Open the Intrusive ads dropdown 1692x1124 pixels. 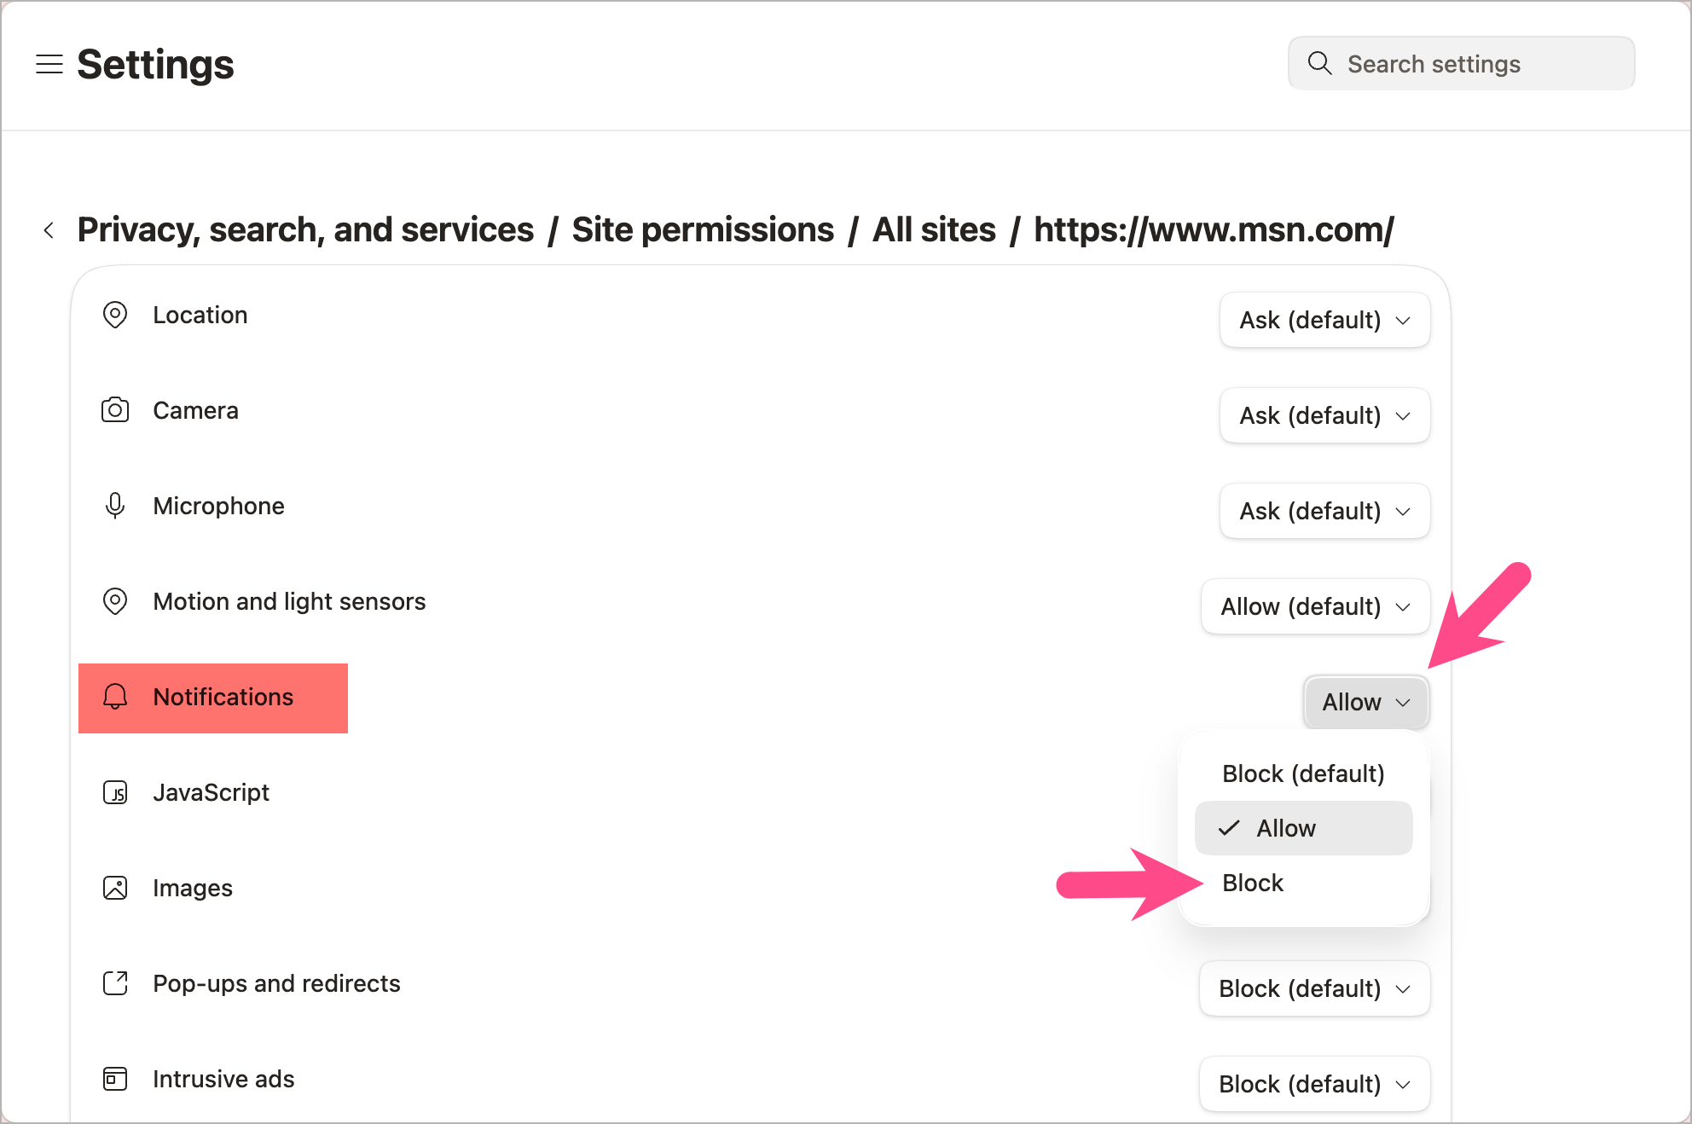1314,1084
